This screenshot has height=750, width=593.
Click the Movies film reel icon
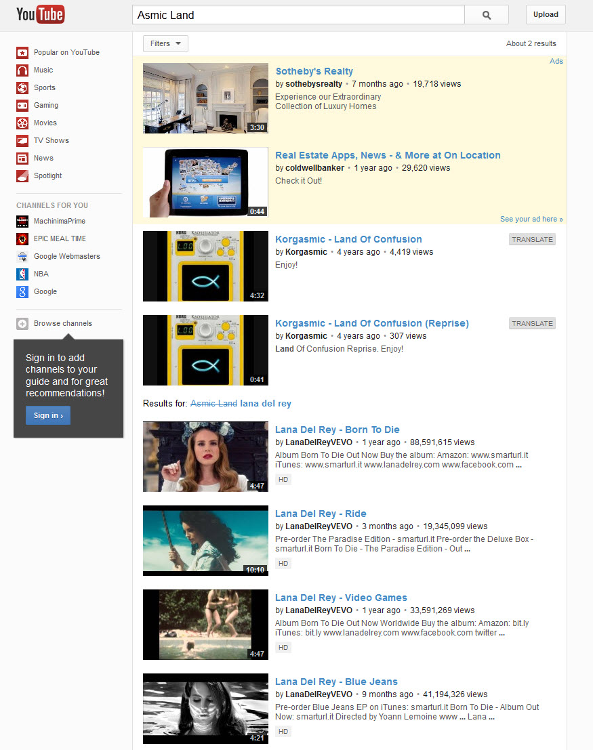click(x=22, y=123)
